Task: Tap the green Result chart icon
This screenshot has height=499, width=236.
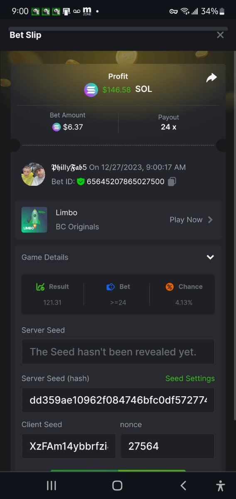Action: pos(40,287)
